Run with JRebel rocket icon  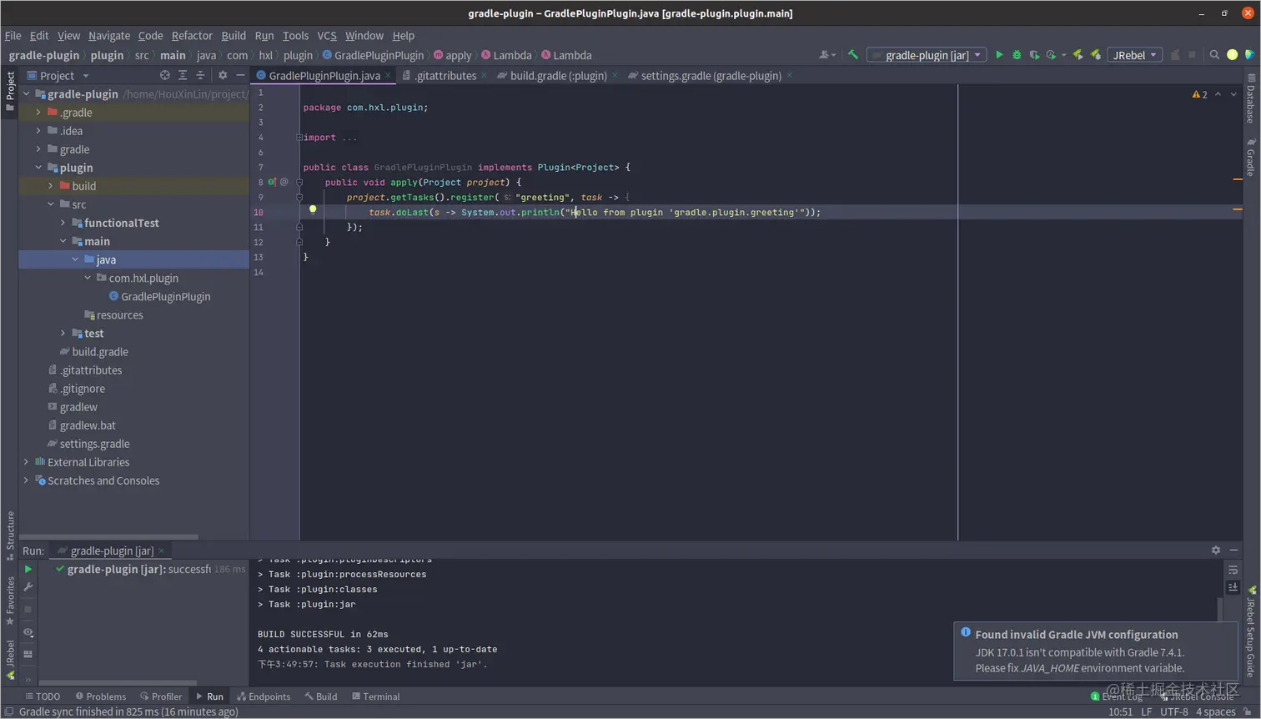point(1078,55)
